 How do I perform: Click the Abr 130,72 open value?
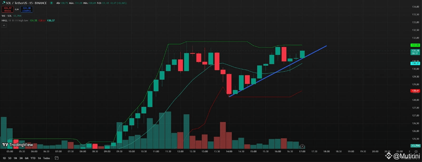(62, 3)
